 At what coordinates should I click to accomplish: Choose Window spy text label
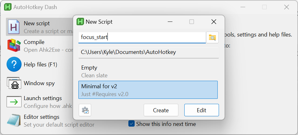(39, 83)
